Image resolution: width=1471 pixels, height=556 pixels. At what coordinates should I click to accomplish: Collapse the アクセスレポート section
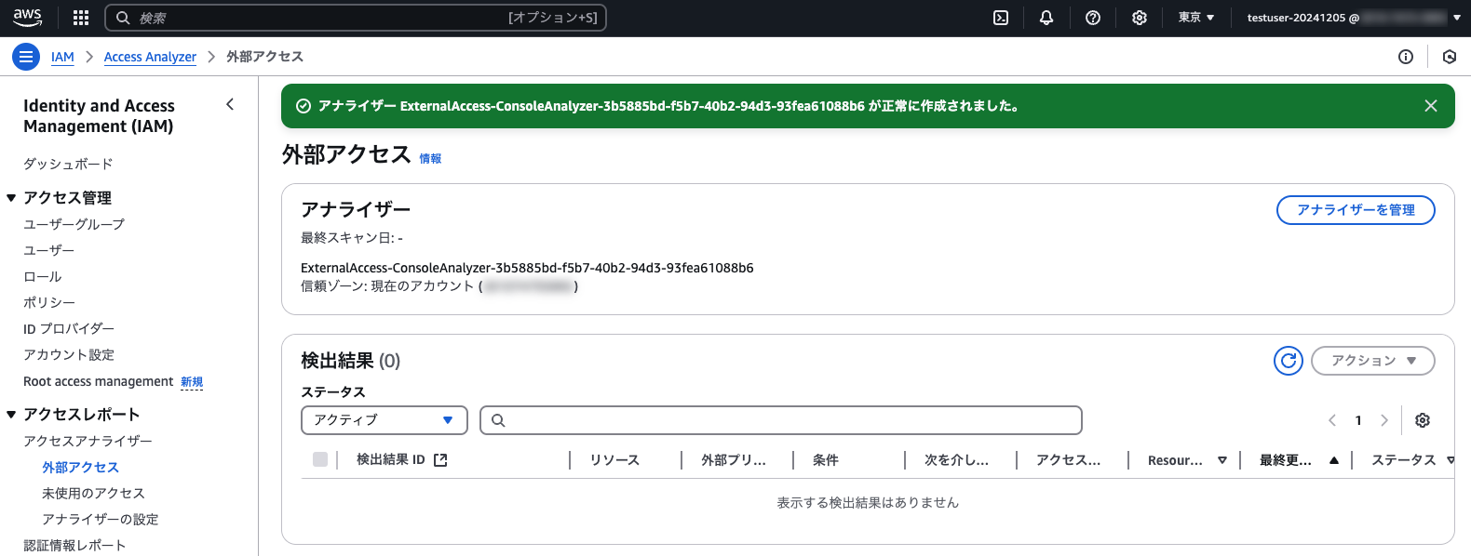point(11,415)
